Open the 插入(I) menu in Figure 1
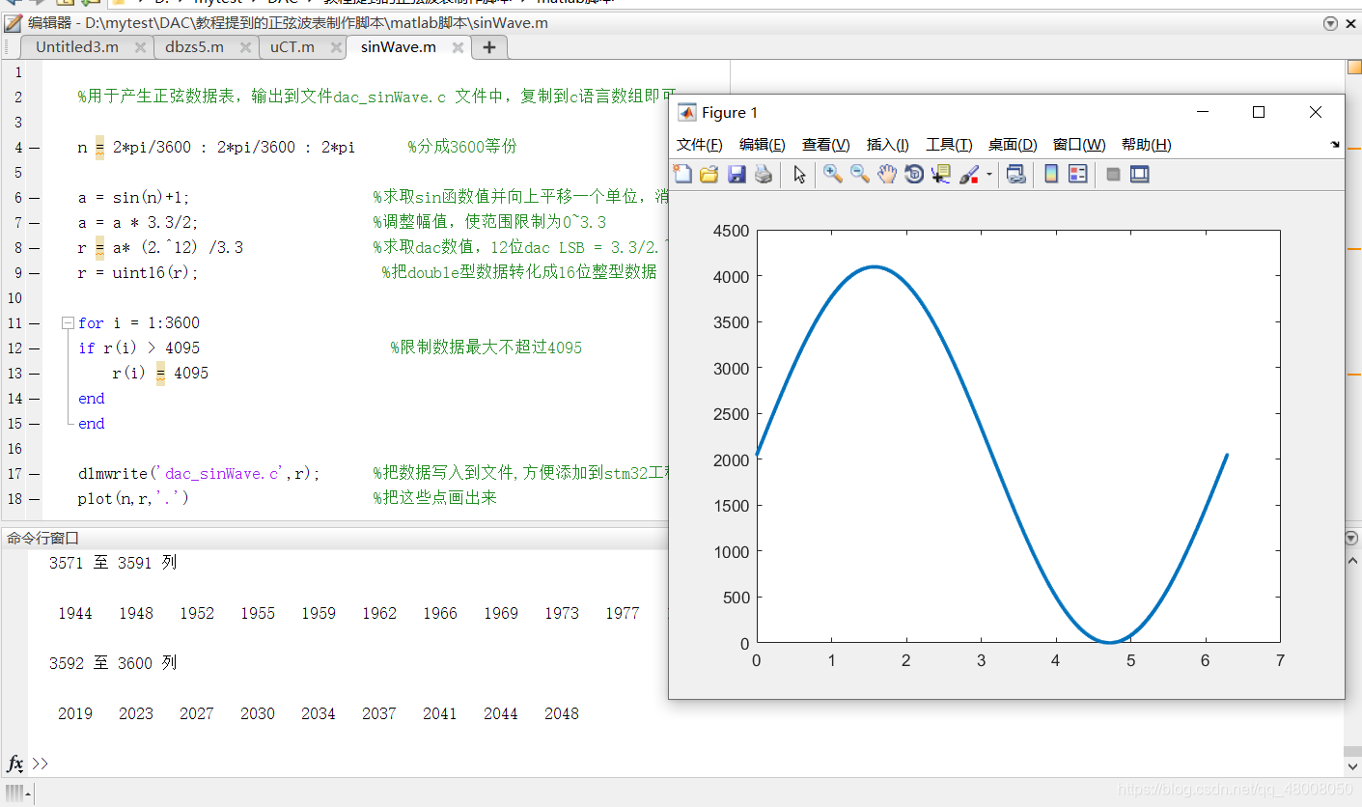The width and height of the screenshot is (1362, 807). [888, 144]
